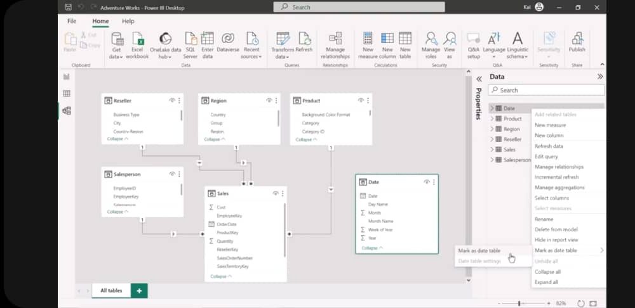Click the Kai user account avatar
This screenshot has height=308, width=635.
[539, 7]
